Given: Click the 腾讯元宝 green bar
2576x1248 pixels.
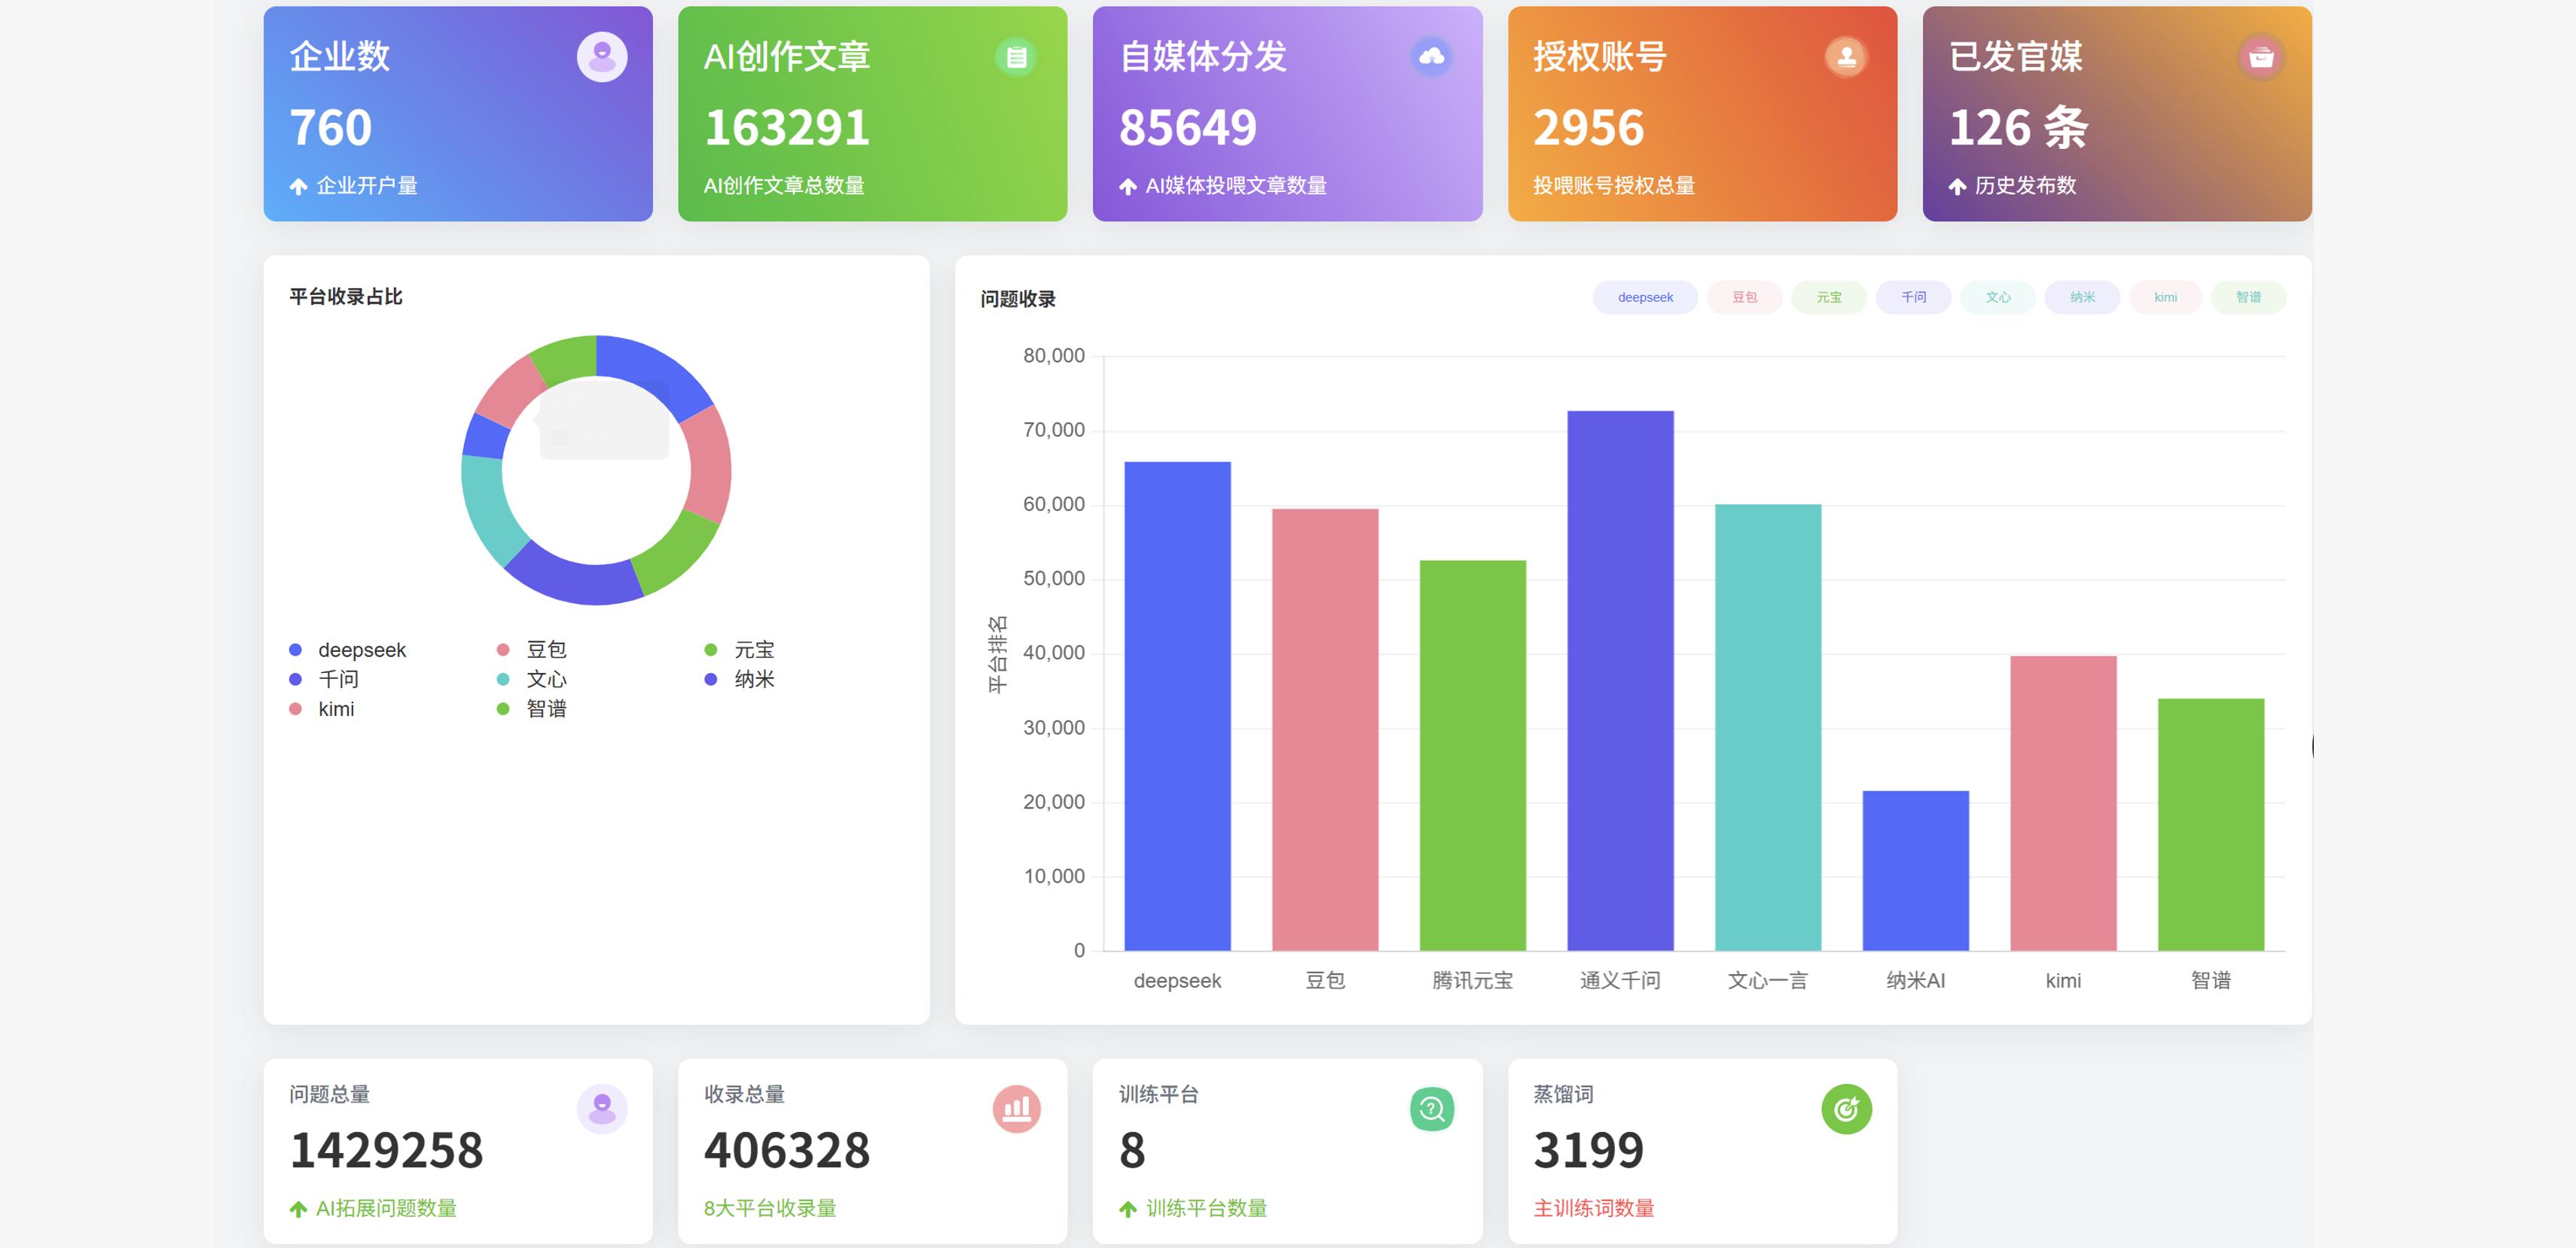Looking at the screenshot, I should coord(1472,756).
